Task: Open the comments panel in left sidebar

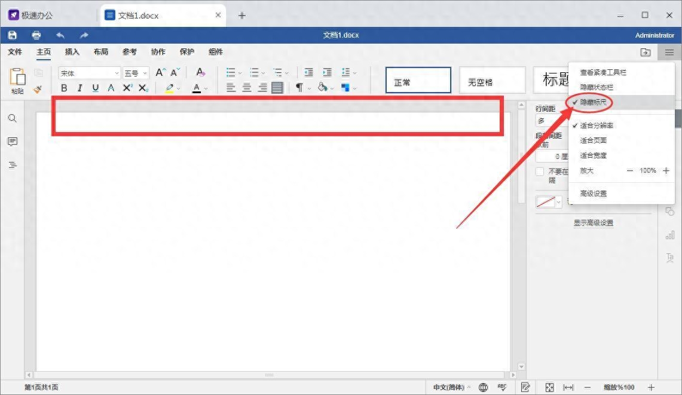Action: pyautogui.click(x=13, y=142)
